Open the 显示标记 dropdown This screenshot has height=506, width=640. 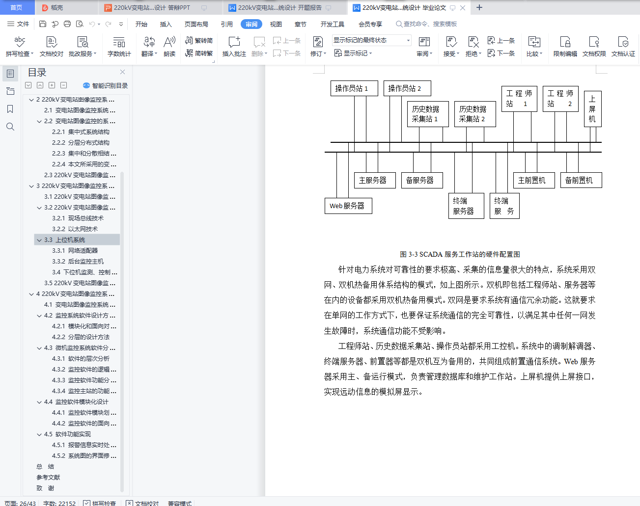coord(353,53)
